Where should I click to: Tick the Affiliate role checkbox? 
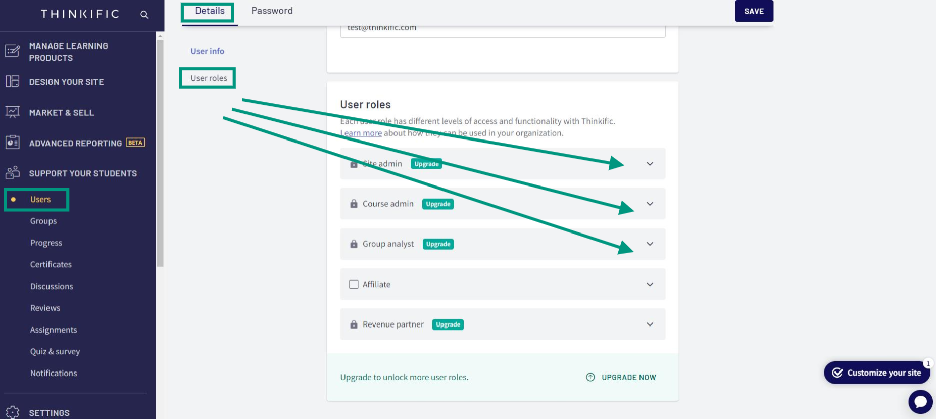(354, 284)
